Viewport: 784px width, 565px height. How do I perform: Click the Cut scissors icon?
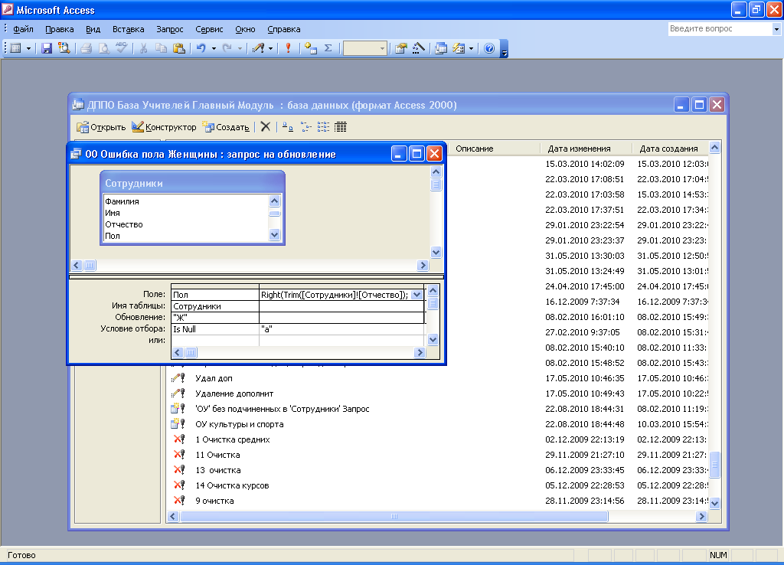point(143,48)
